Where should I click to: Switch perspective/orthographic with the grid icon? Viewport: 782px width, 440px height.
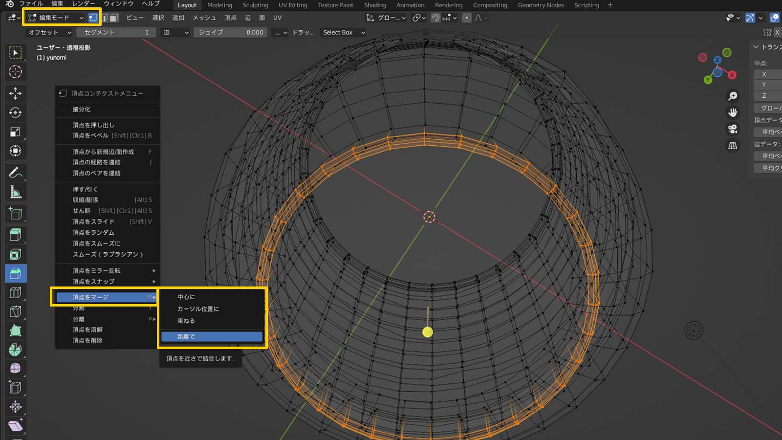click(732, 146)
